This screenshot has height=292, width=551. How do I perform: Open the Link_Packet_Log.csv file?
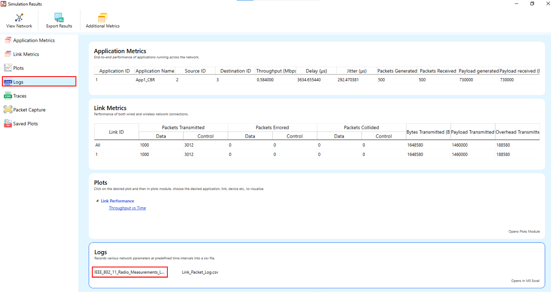(200, 272)
